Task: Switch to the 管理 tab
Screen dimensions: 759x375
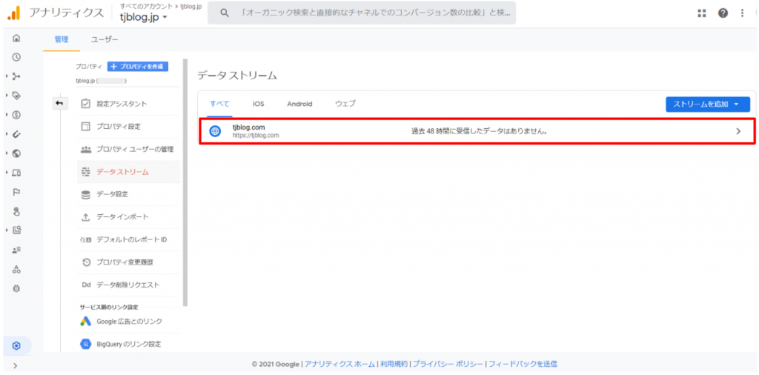Action: point(62,40)
